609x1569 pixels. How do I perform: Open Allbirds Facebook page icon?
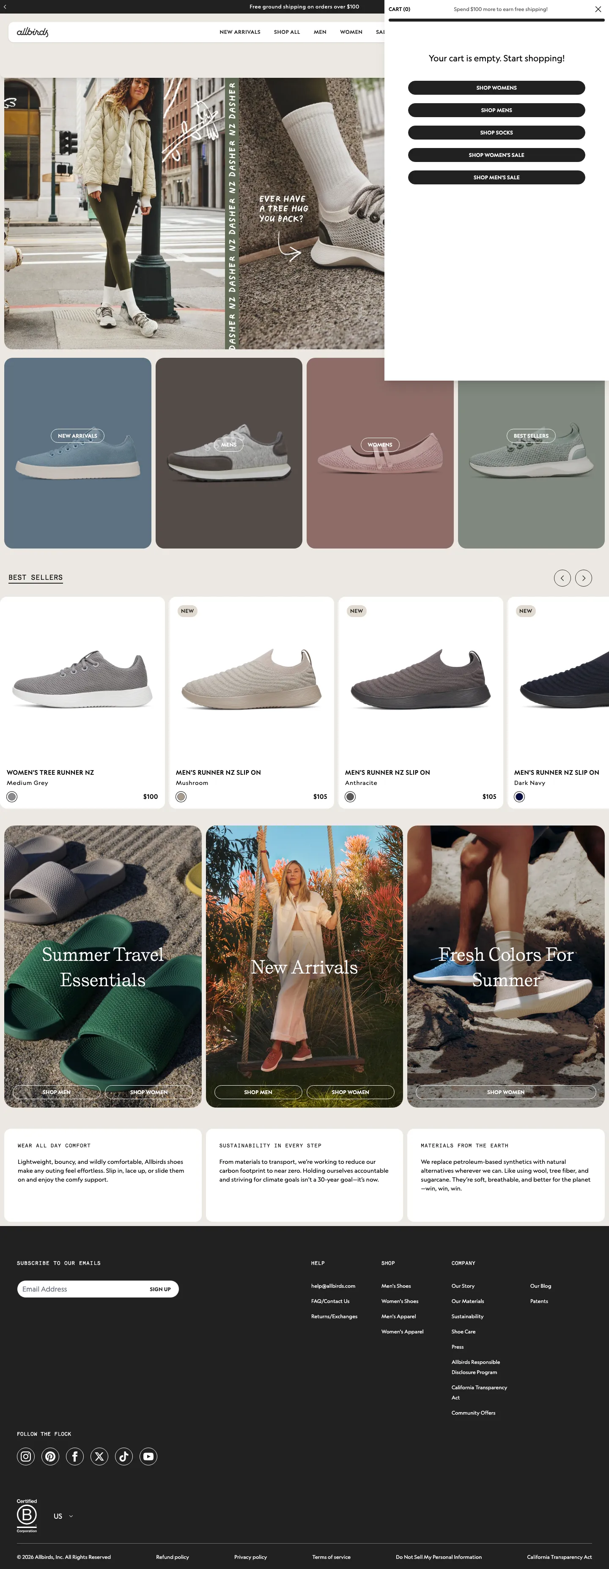75,1457
